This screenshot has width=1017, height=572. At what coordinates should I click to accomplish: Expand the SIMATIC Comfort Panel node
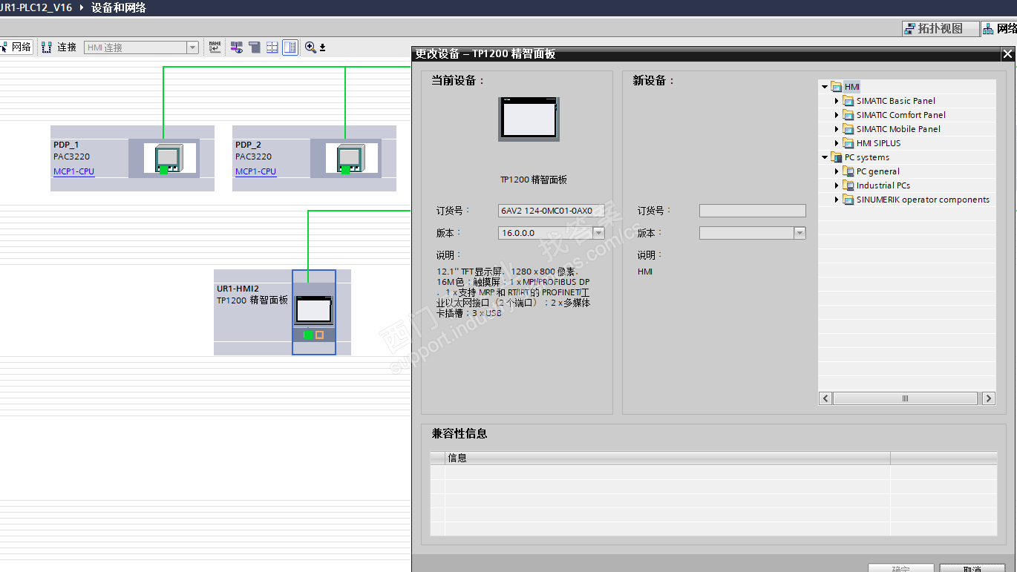(837, 115)
